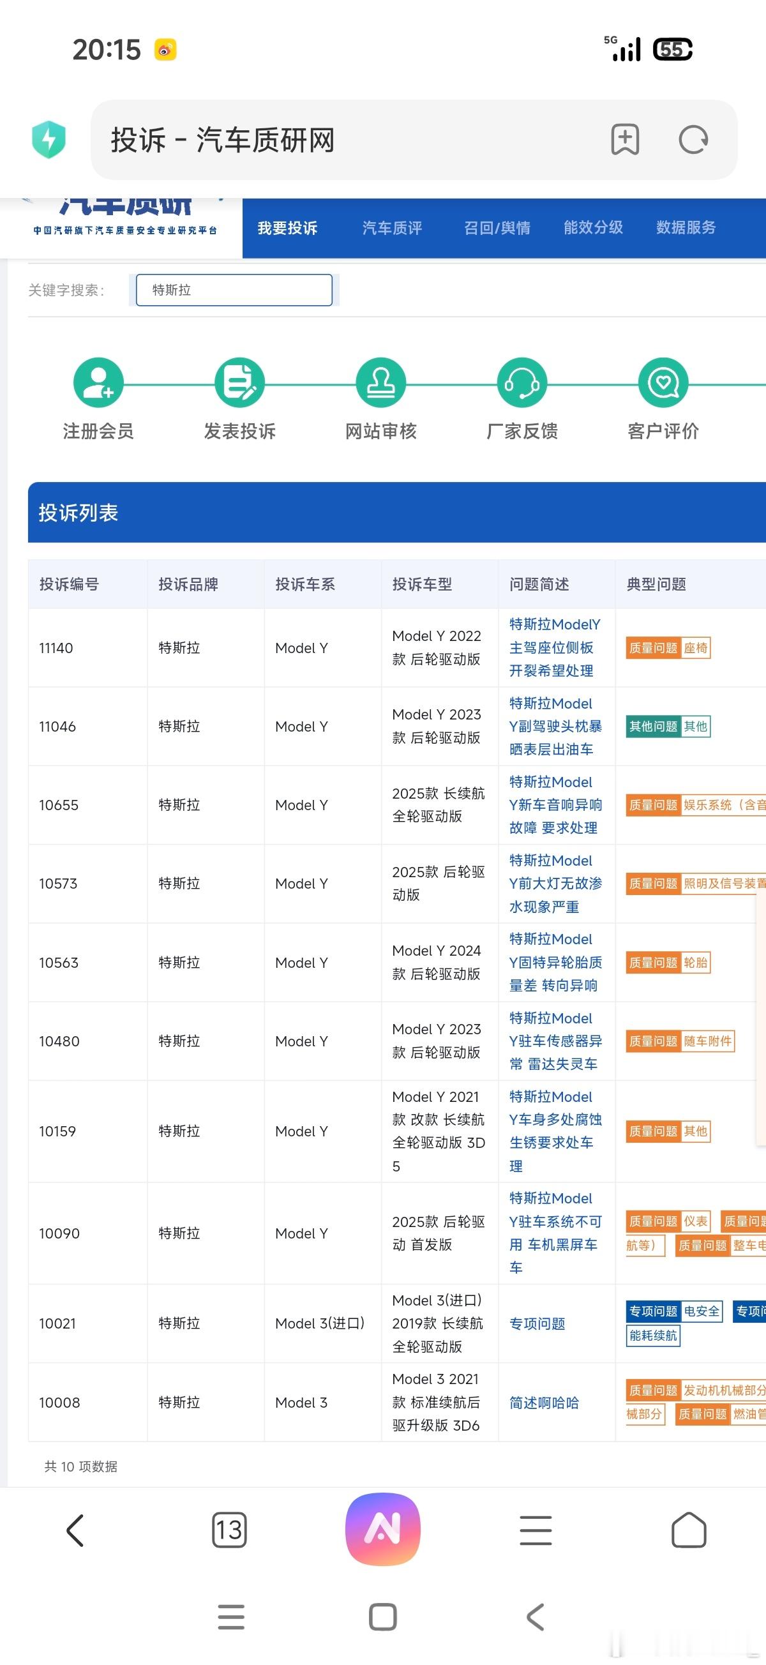Open the 我要投诉 nav tab

[x=288, y=228]
